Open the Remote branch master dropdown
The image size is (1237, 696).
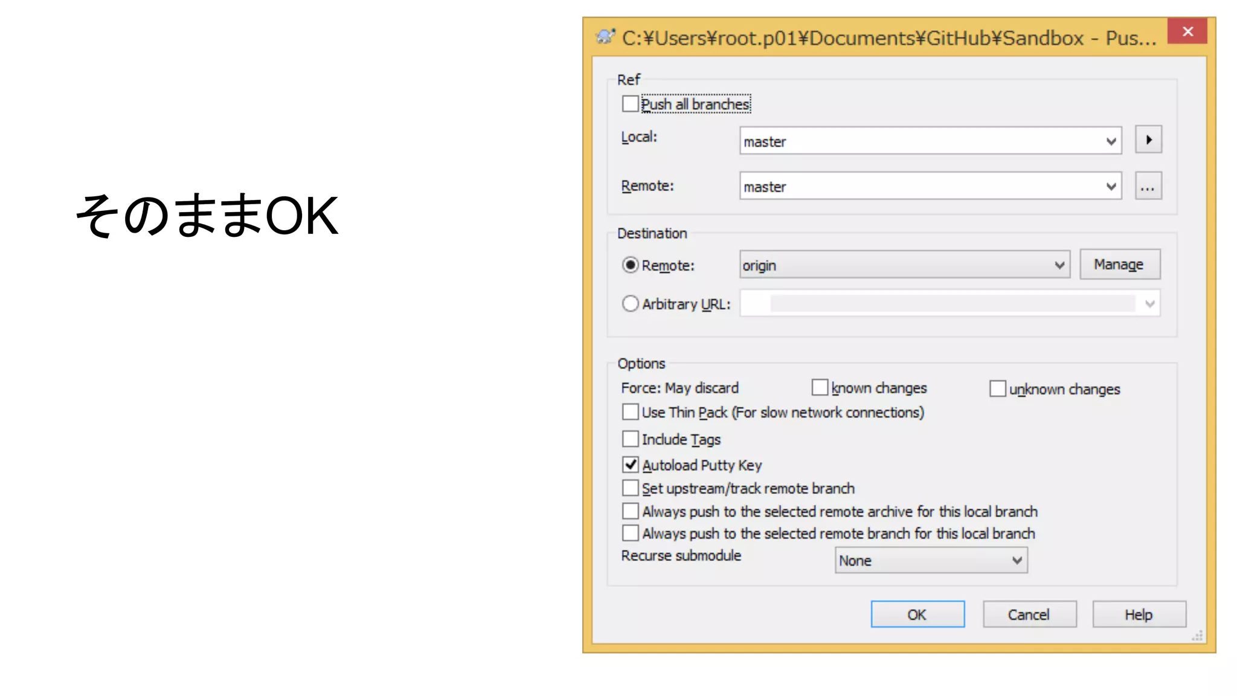pos(1110,187)
